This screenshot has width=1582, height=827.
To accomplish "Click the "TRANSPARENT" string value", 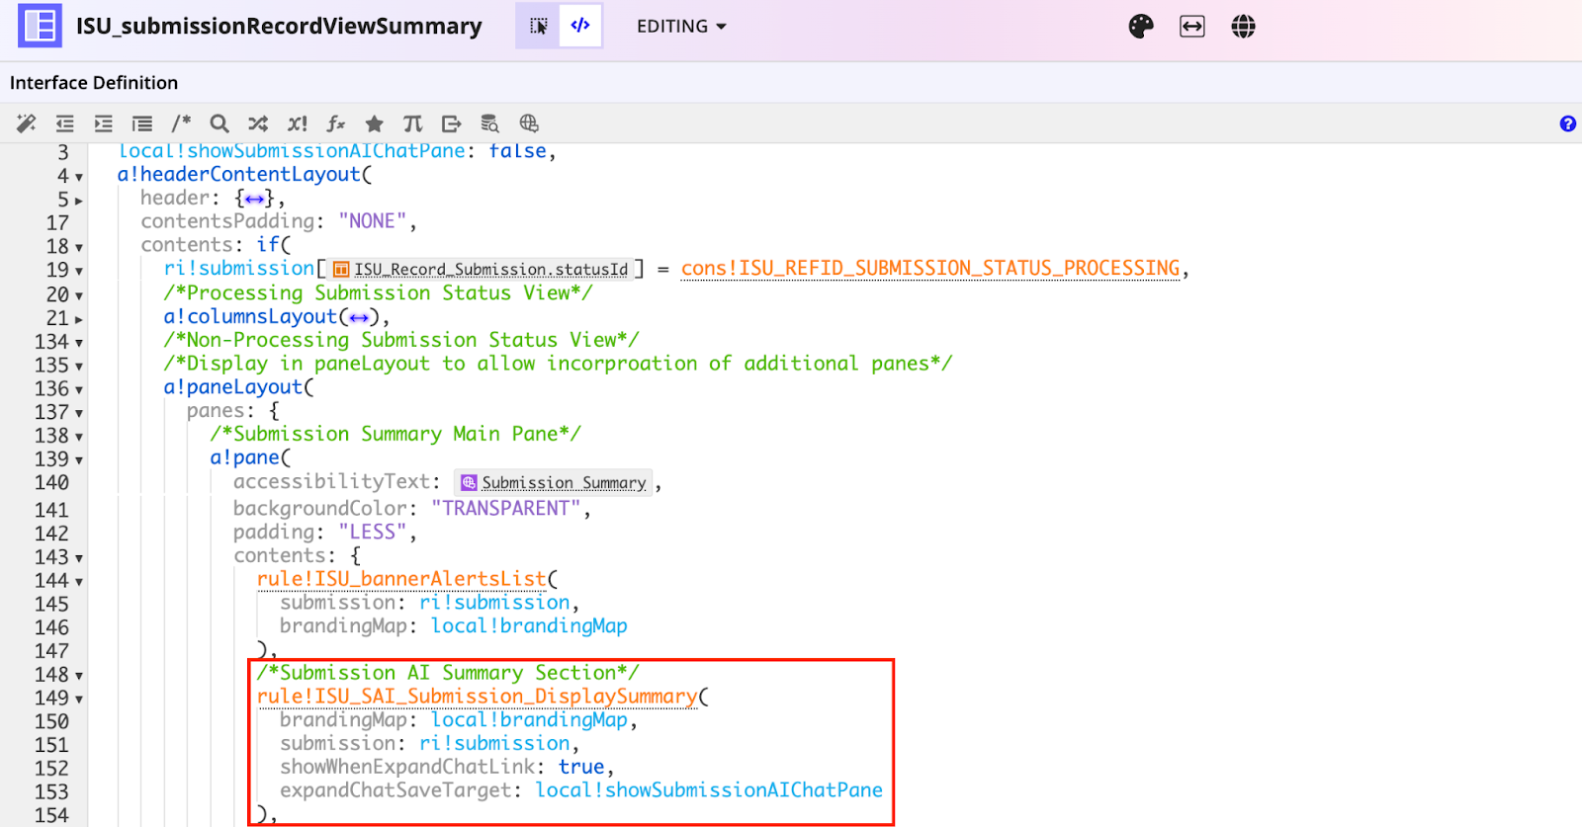I will [x=506, y=509].
